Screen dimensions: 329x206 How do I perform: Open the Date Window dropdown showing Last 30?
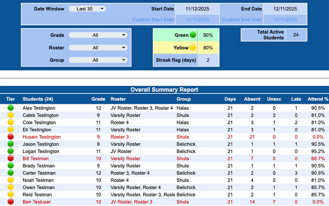[x=87, y=9]
